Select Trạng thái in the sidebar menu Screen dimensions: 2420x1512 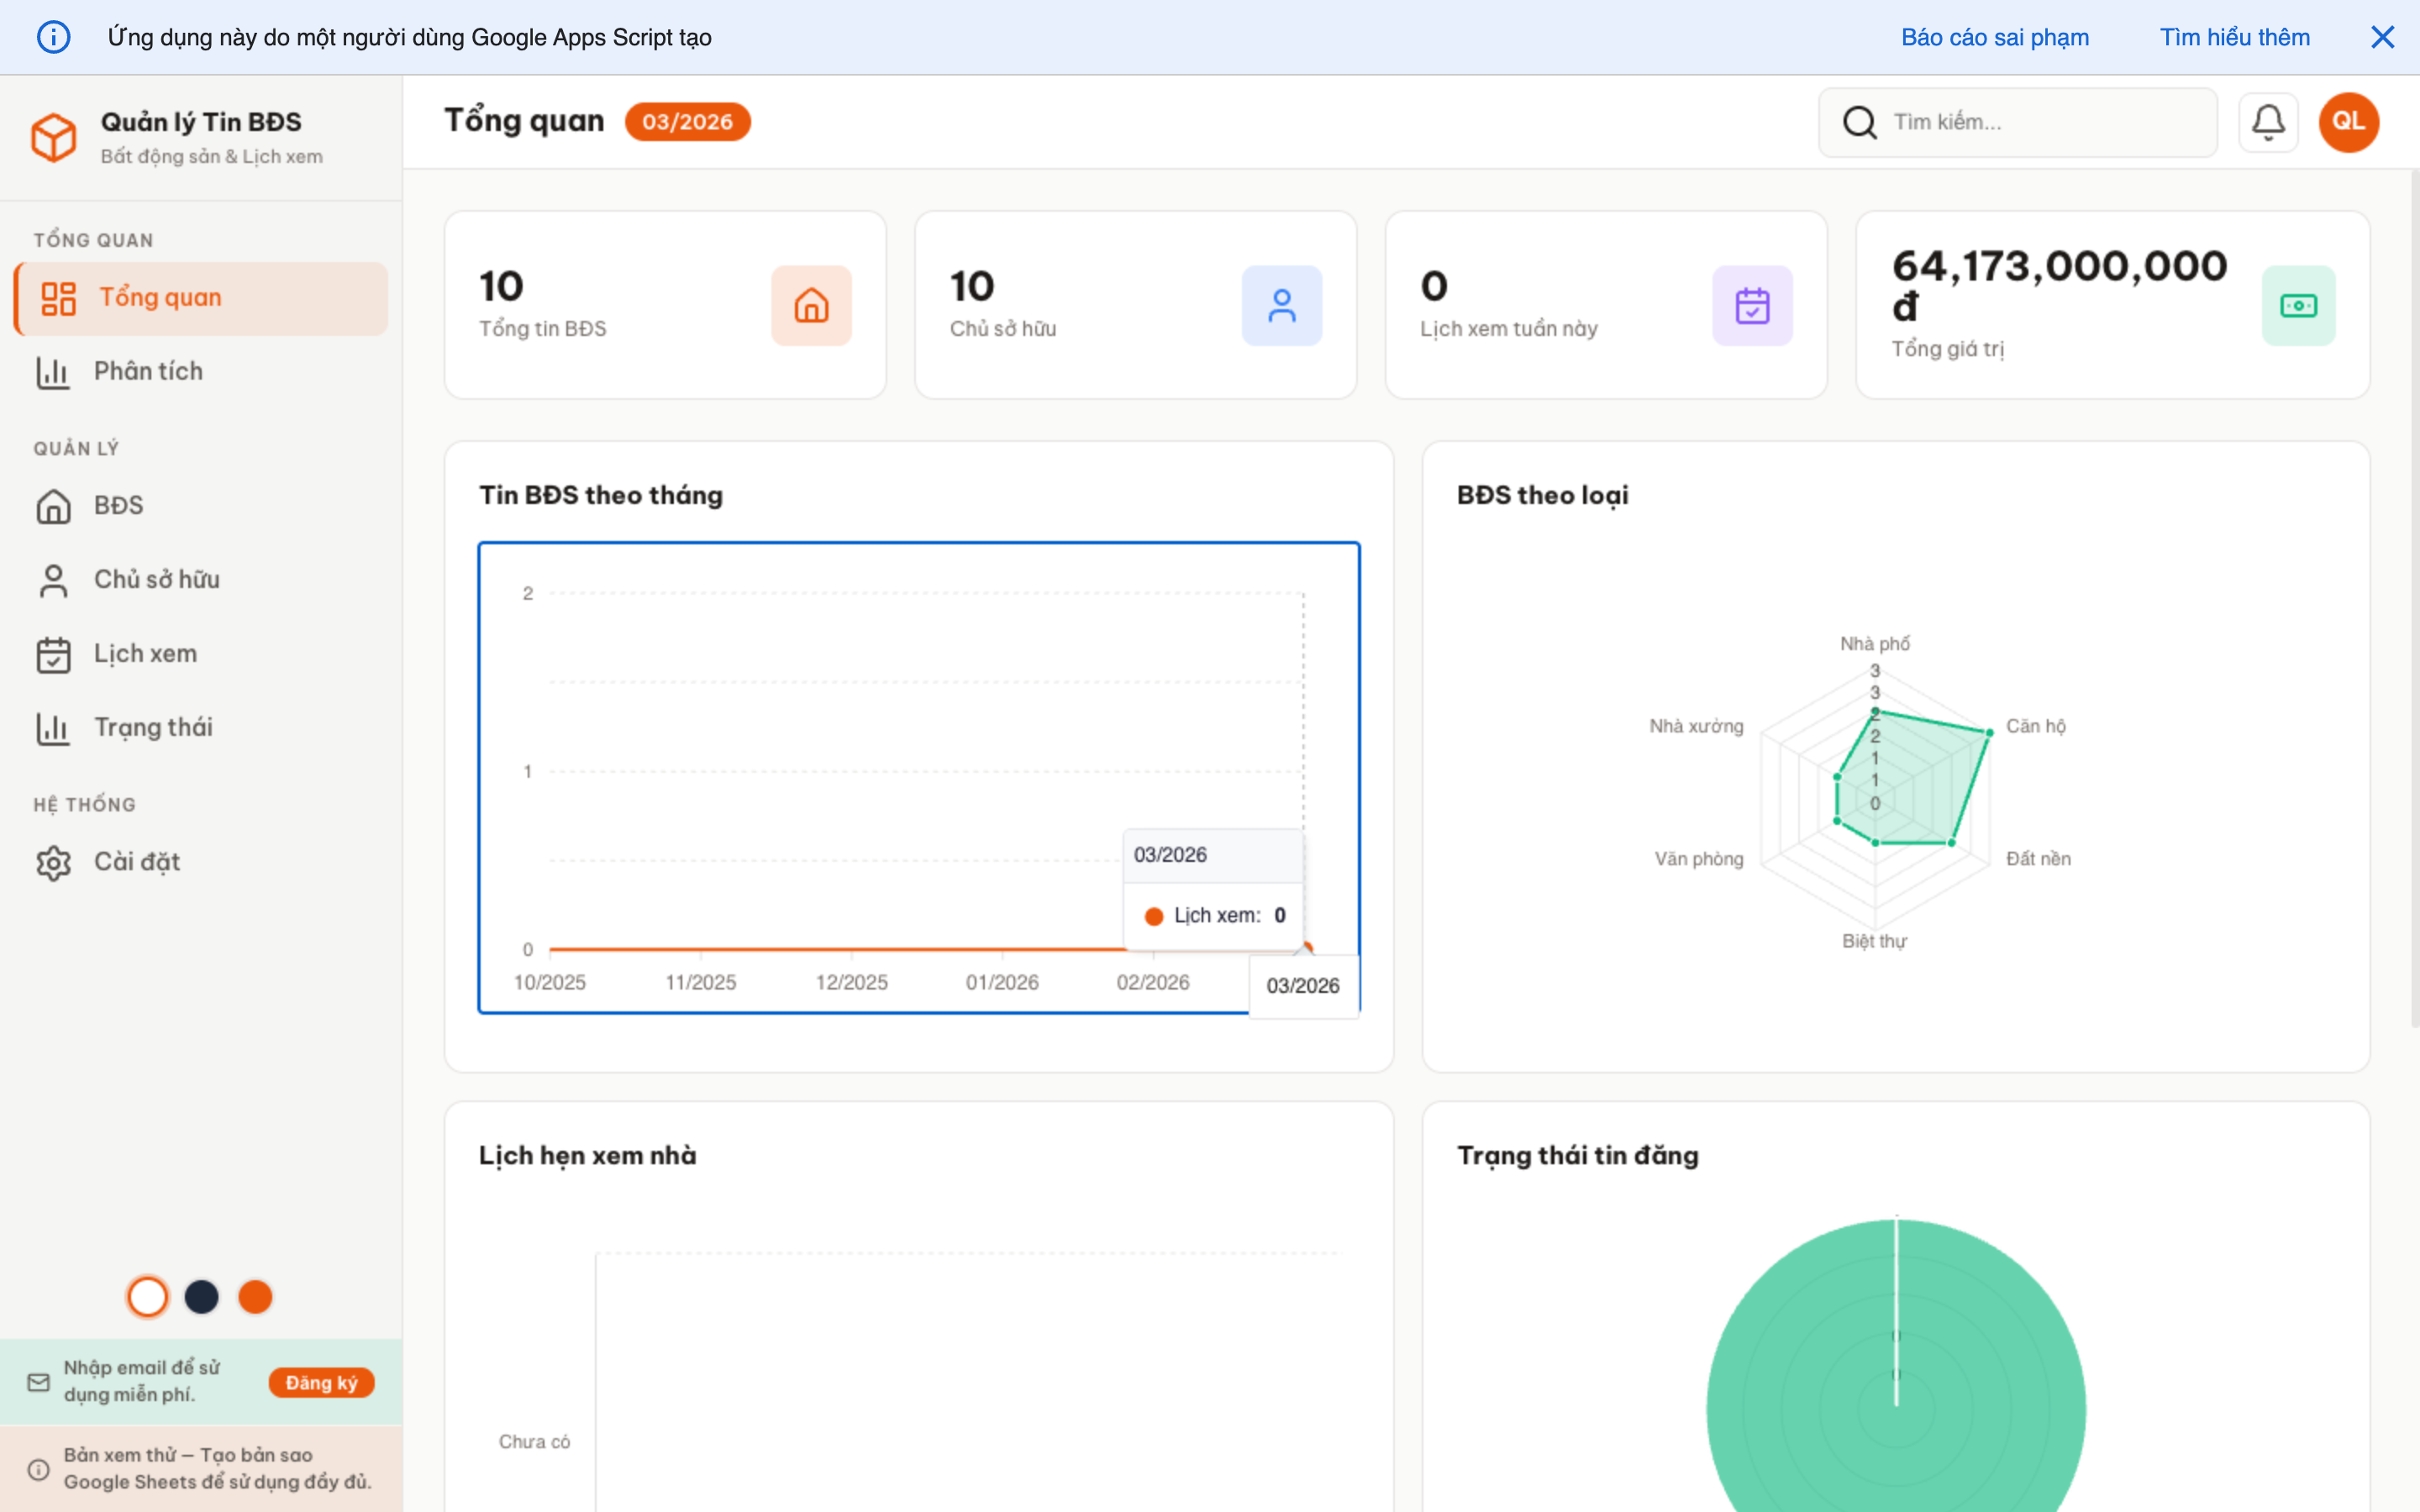[x=153, y=727]
